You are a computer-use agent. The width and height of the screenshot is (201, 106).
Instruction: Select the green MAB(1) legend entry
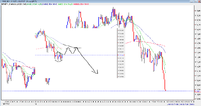point(35,4)
